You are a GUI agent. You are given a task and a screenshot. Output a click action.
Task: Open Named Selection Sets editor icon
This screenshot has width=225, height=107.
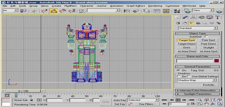click(x=82, y=11)
